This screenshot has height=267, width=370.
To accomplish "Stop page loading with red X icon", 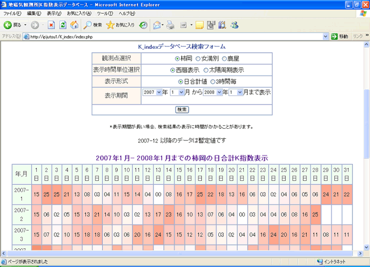I will (51, 25).
